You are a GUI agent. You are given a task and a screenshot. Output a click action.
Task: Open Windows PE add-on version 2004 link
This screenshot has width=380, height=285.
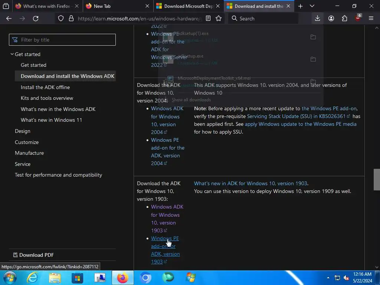167,152
